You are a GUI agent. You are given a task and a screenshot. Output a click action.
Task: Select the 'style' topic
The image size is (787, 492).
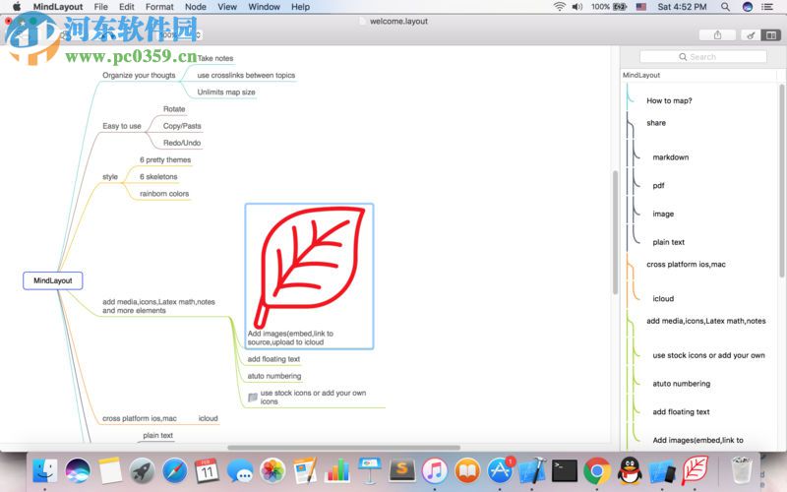coord(110,177)
